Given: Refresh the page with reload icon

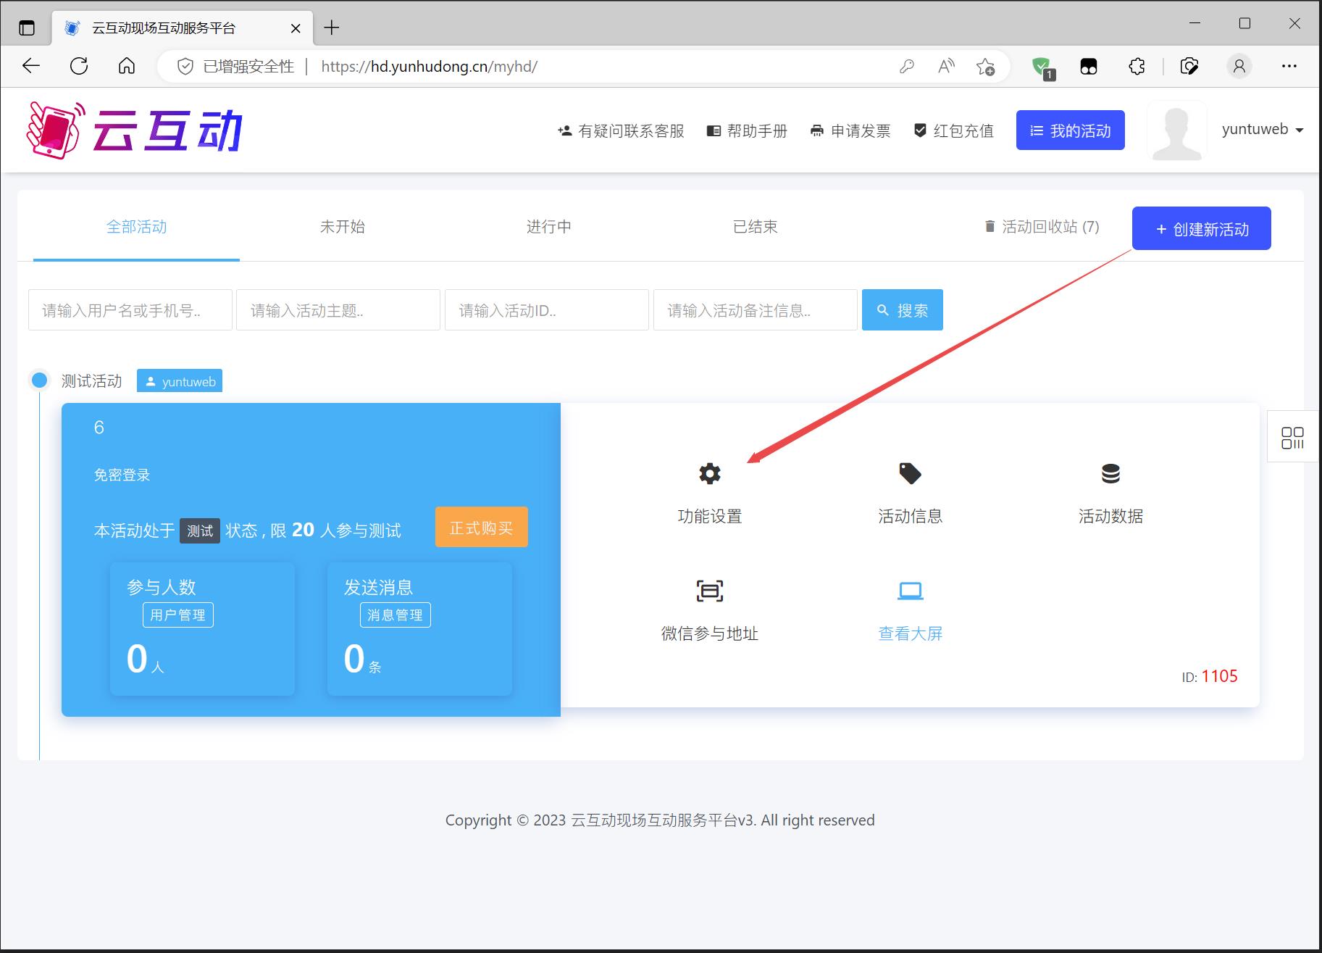Looking at the screenshot, I should coord(79,67).
